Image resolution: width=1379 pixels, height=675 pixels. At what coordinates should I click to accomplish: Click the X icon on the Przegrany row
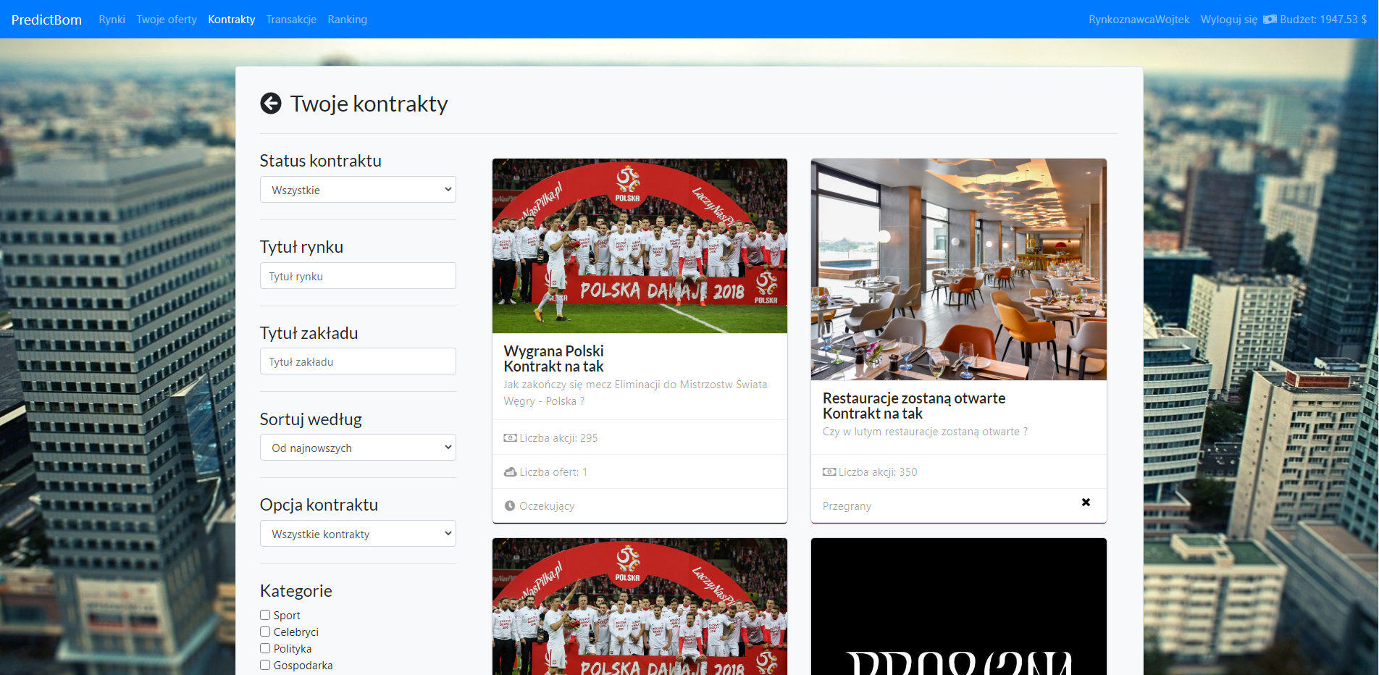pos(1086,502)
